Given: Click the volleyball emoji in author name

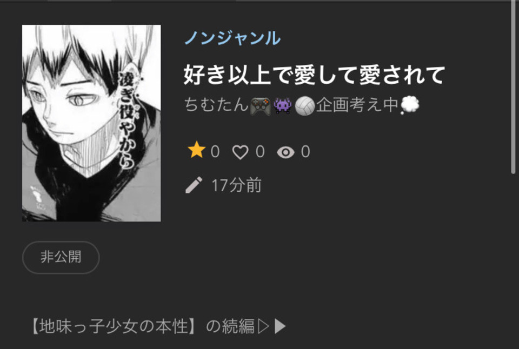Looking at the screenshot, I should click(304, 106).
